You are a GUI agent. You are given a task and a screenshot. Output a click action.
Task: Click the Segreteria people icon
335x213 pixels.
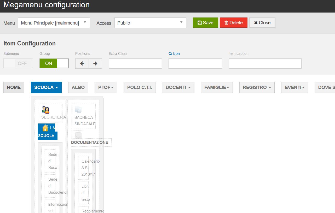point(45,110)
